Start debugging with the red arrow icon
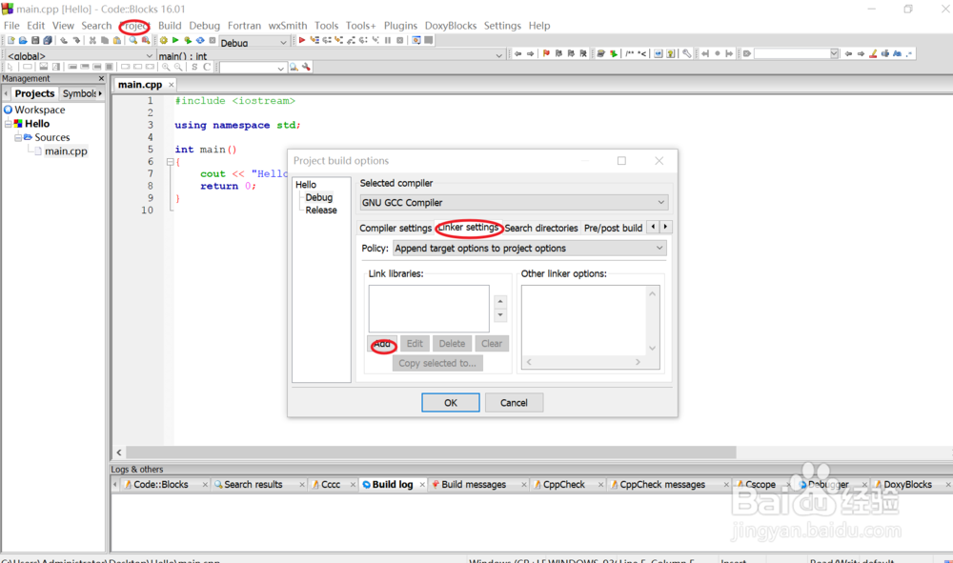 click(x=302, y=40)
